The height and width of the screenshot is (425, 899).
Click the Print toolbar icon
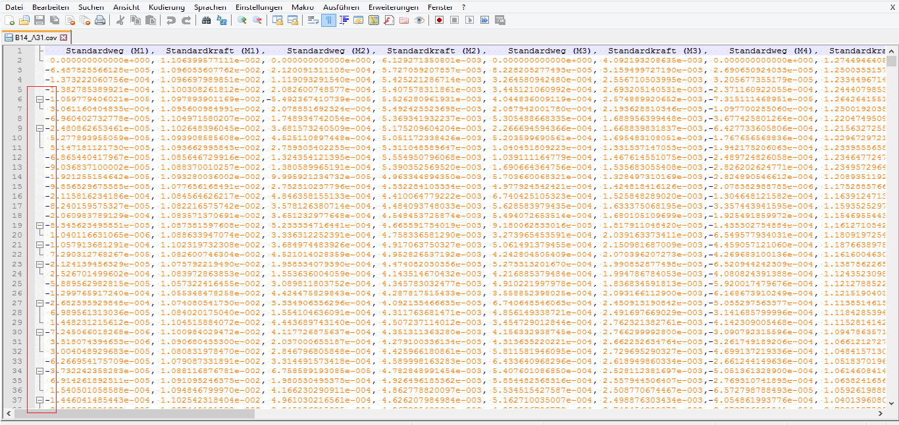point(100,20)
